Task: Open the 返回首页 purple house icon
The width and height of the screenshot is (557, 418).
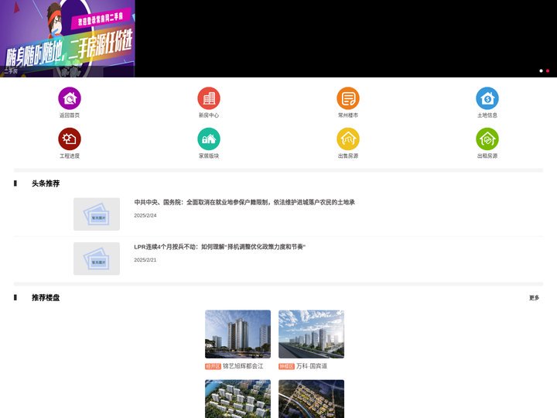Action: click(70, 98)
